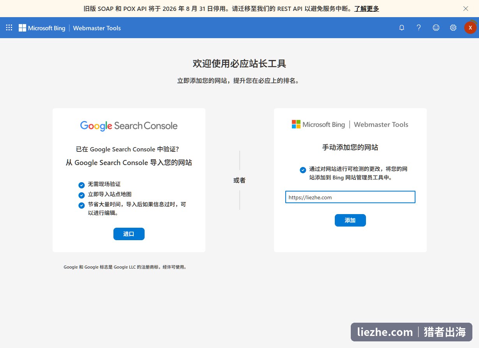Open the feedback smiley icon
This screenshot has width=479, height=348.
(x=436, y=28)
